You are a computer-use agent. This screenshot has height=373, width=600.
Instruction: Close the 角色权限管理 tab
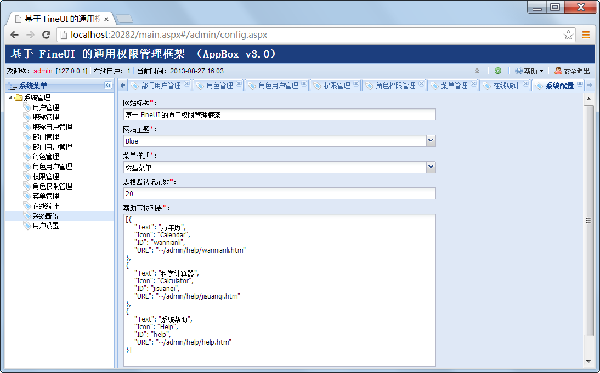click(421, 84)
